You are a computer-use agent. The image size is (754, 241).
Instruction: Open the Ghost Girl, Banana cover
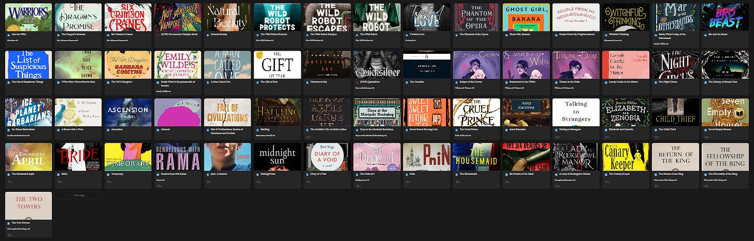tap(526, 17)
